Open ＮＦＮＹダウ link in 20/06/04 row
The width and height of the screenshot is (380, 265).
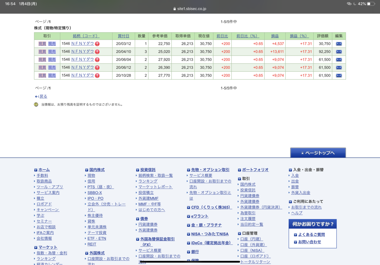[83, 59]
